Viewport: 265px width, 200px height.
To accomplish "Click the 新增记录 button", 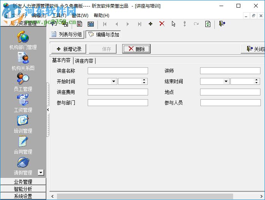I will [x=69, y=49].
